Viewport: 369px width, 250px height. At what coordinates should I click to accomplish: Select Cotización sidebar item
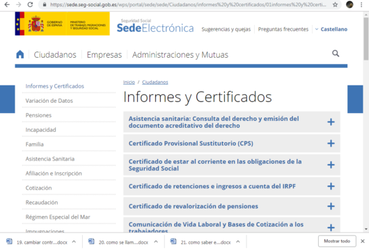click(38, 188)
